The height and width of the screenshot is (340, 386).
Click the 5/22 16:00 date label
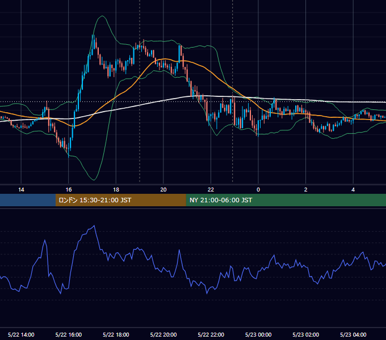[69, 334]
